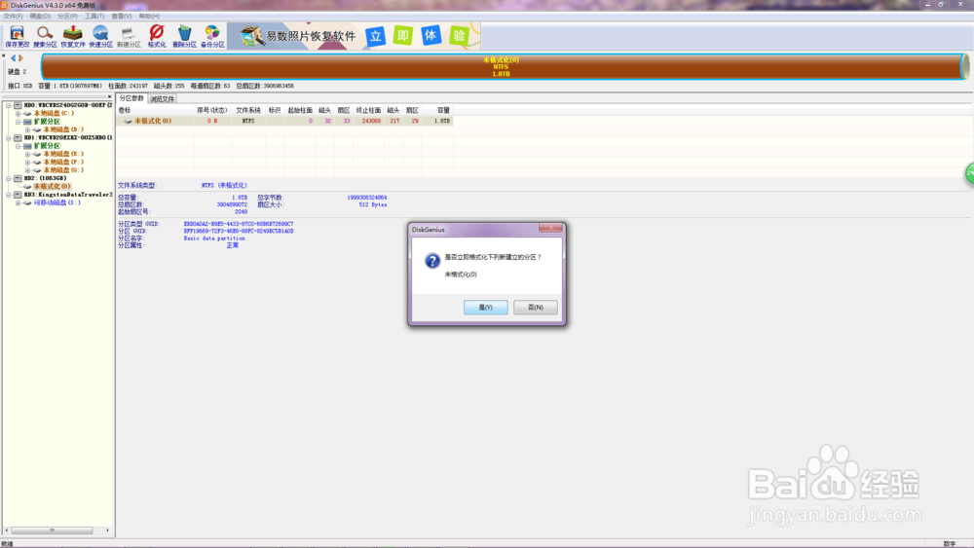Select 本地磁盘(C:) in disk tree
Screen dimensions: 974x548
point(54,114)
